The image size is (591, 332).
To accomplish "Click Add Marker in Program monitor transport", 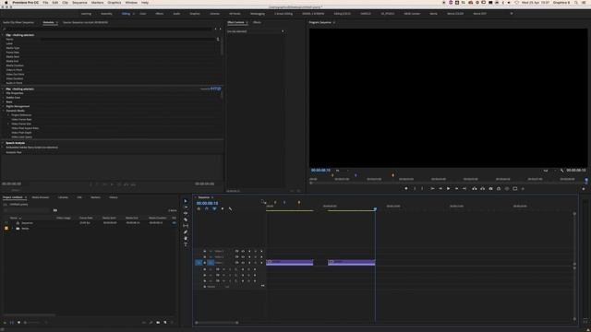I will point(406,188).
